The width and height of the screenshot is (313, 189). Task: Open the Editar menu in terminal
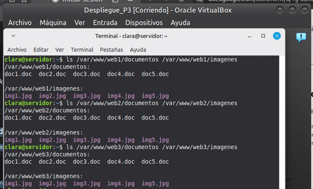[x=41, y=50]
